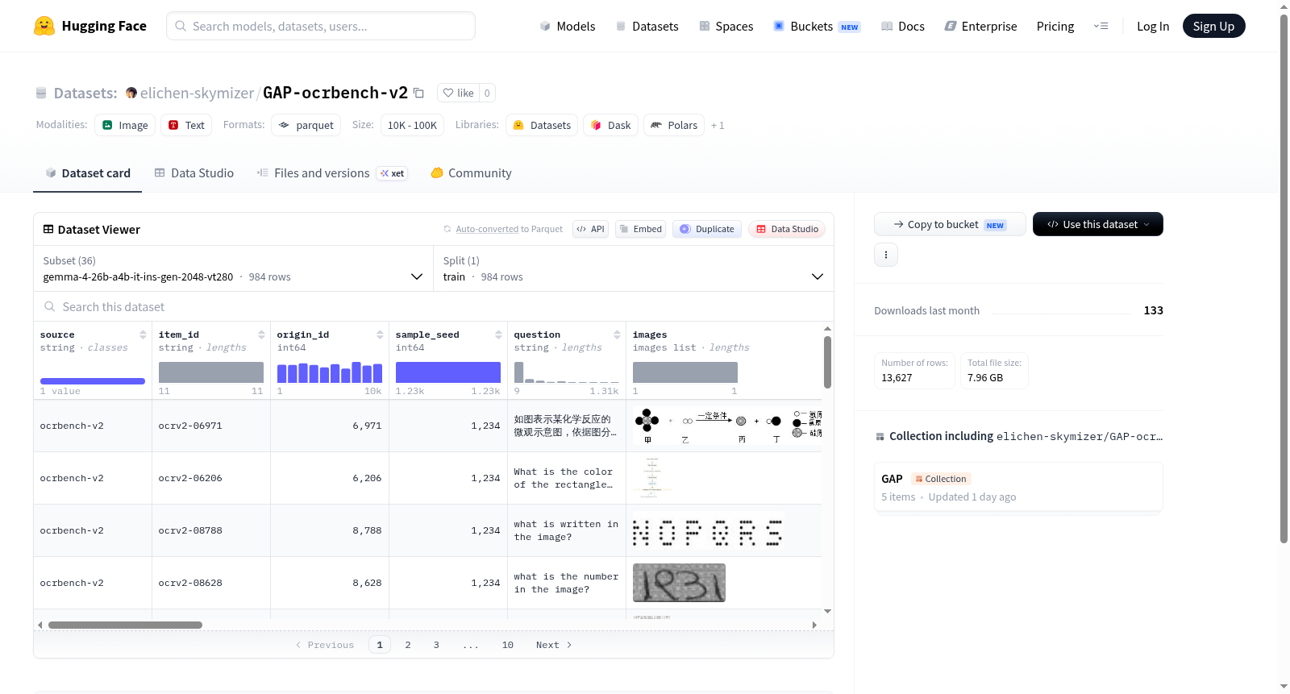This screenshot has width=1290, height=694.
Task: Click the Text modality tag
Action: click(x=186, y=125)
